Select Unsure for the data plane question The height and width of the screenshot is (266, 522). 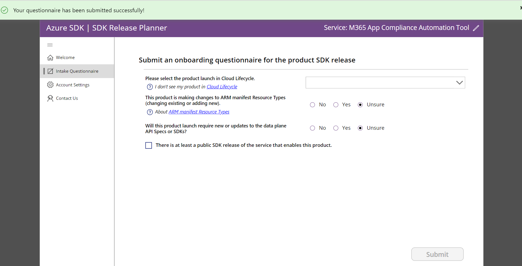click(x=360, y=128)
